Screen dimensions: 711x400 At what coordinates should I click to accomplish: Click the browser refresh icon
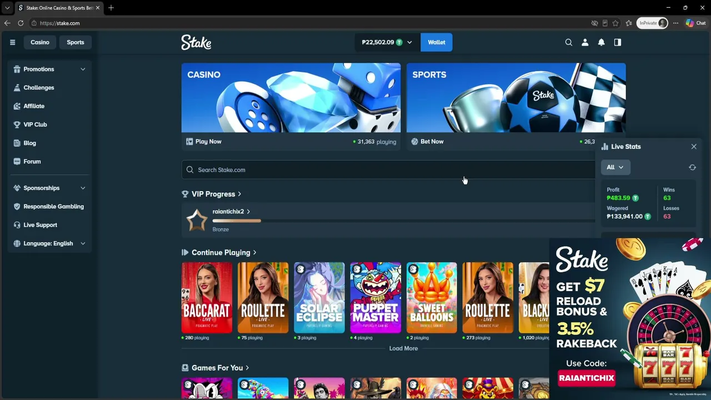[x=21, y=23]
